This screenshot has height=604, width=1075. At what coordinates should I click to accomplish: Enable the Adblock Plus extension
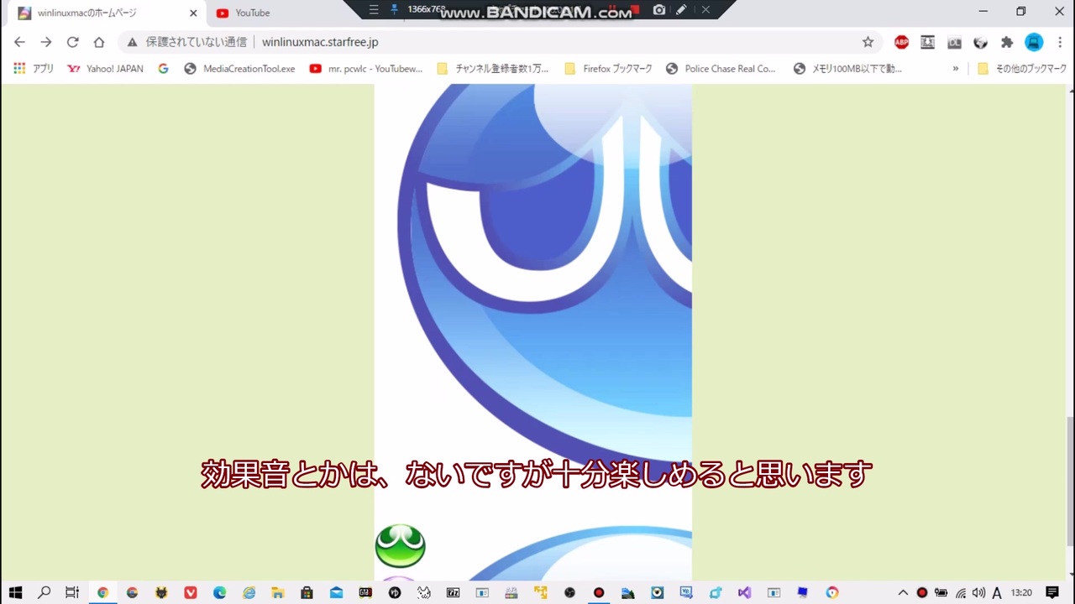coord(901,42)
